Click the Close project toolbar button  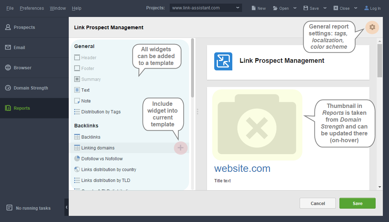(x=341, y=8)
